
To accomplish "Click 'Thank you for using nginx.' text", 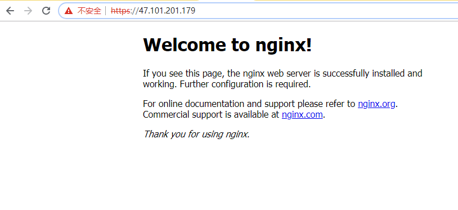I will (x=196, y=134).
